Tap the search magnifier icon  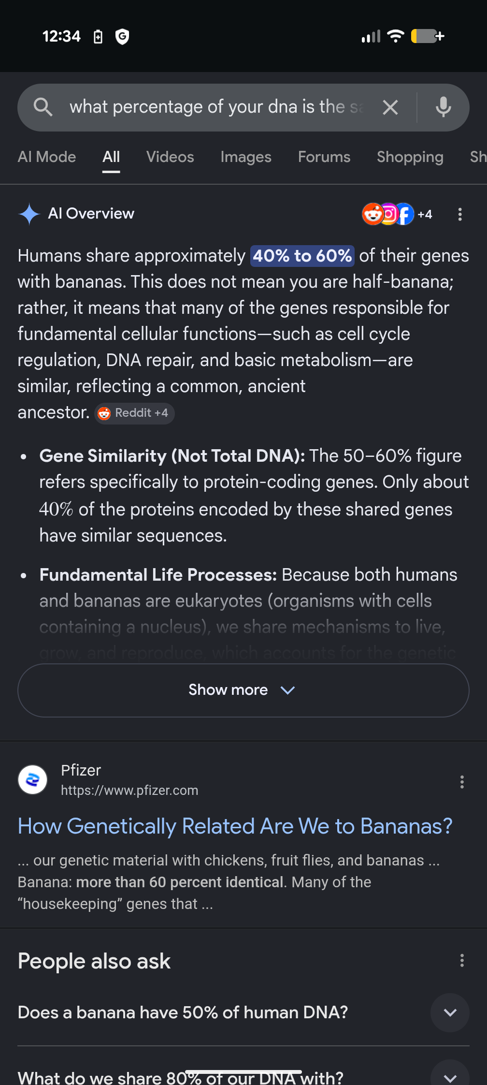click(x=43, y=107)
